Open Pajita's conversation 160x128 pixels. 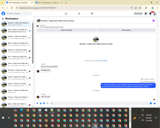(16, 44)
